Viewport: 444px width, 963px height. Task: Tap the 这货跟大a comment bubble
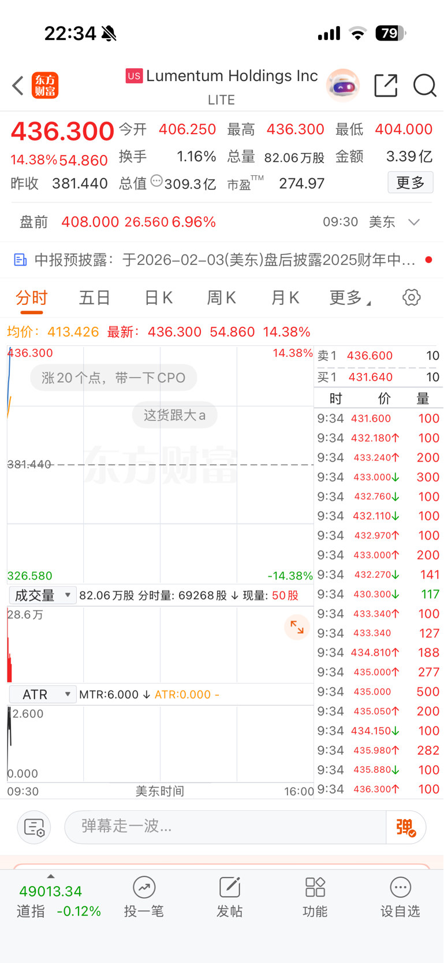click(174, 415)
